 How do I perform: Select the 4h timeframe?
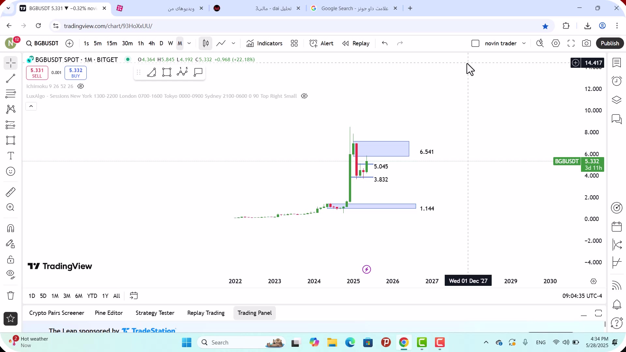tap(152, 43)
